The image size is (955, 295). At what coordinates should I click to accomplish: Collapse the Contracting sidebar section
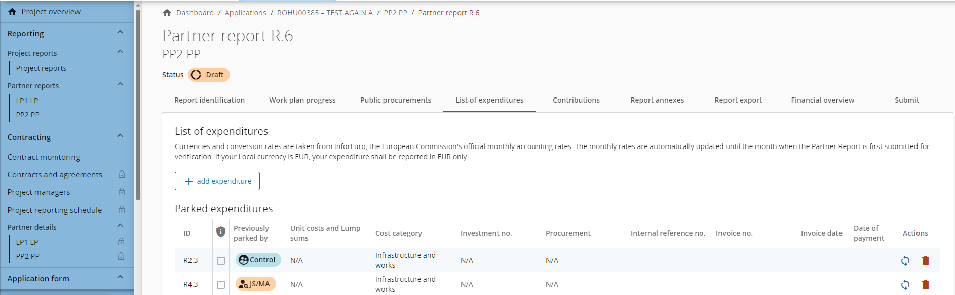point(120,136)
